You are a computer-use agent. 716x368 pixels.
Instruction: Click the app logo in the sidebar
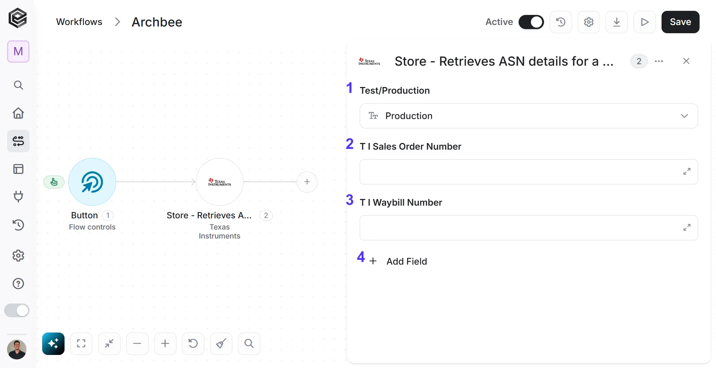point(18,18)
